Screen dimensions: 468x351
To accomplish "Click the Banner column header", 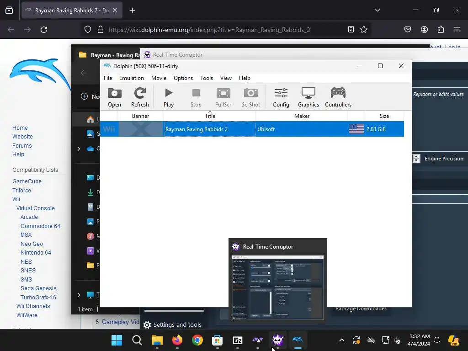I will tap(140, 116).
